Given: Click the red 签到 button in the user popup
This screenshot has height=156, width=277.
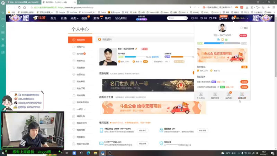Looking at the screenshot, I should [x=243, y=36].
